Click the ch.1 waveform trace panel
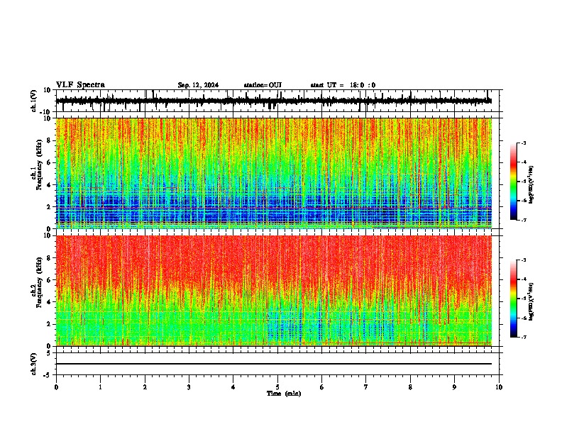The image size is (562, 434). point(277,101)
